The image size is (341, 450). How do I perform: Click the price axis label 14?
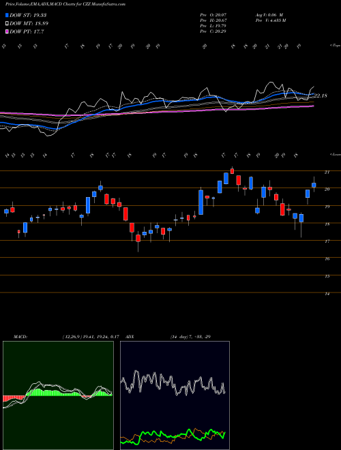pyautogui.click(x=327, y=294)
